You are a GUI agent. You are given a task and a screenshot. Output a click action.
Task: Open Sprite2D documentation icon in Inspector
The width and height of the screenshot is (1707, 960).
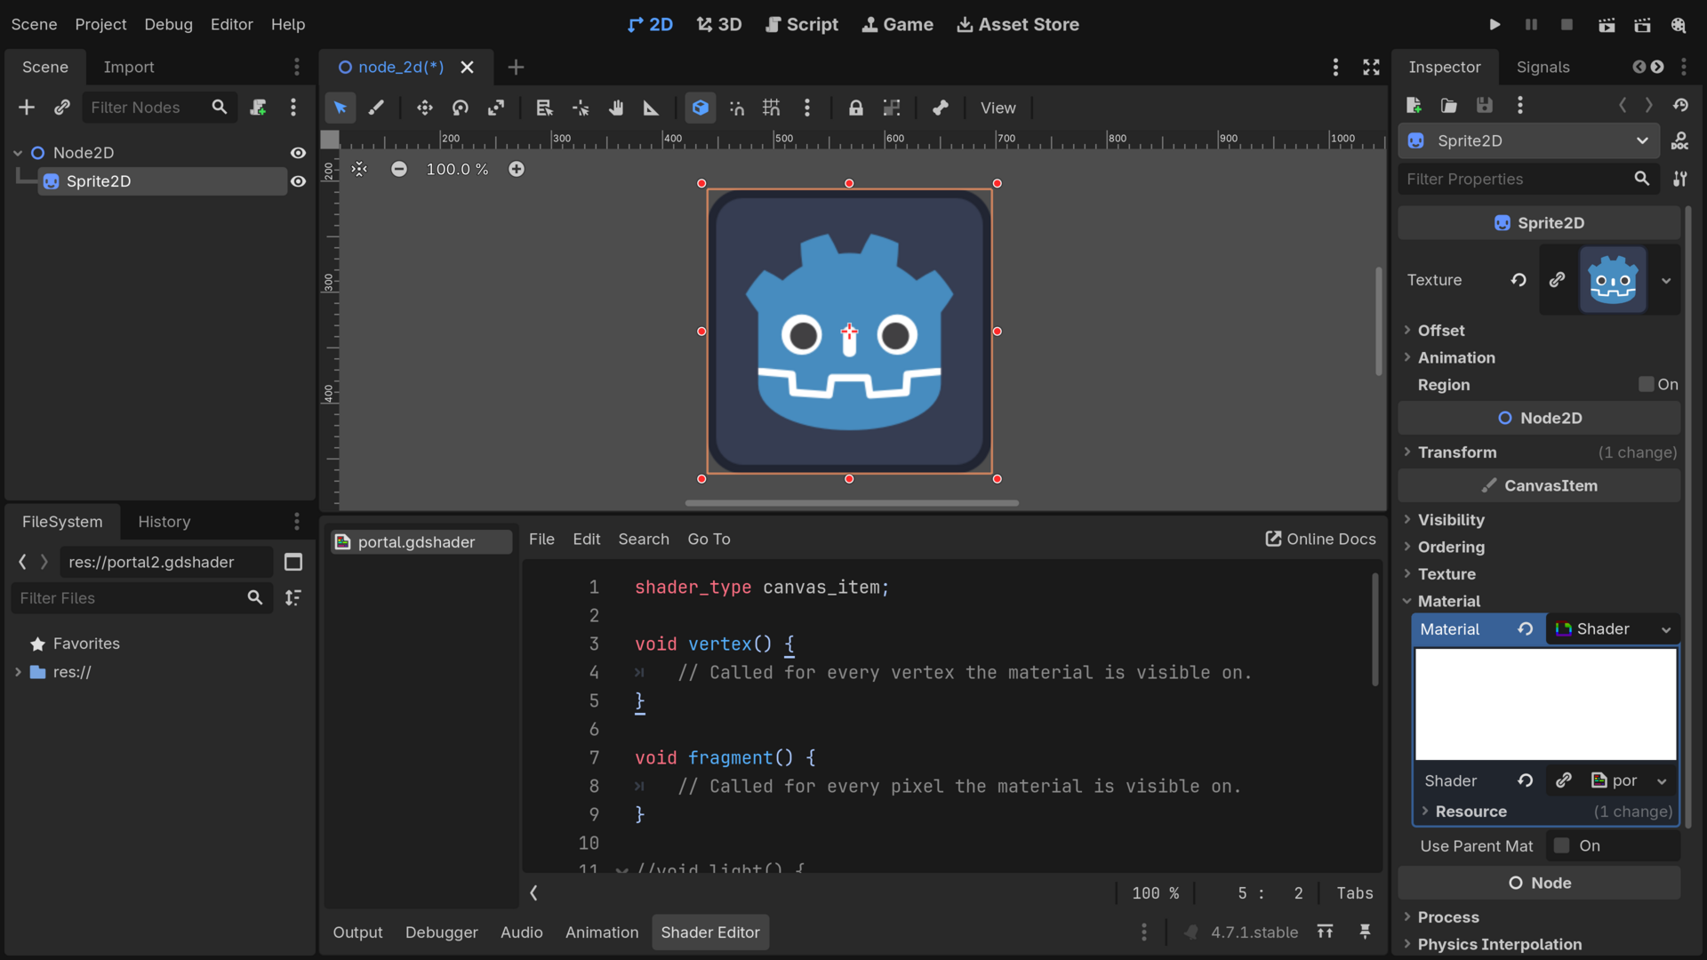point(1680,140)
